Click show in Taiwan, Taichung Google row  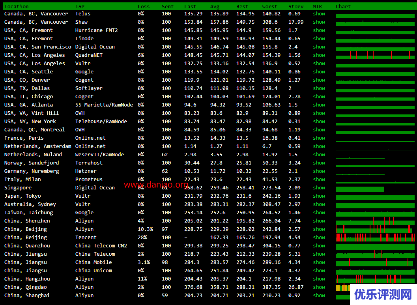click(x=319, y=212)
